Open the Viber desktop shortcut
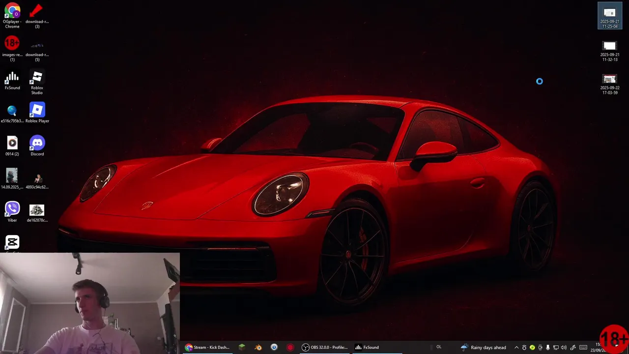This screenshot has height=354, width=629. 12,212
